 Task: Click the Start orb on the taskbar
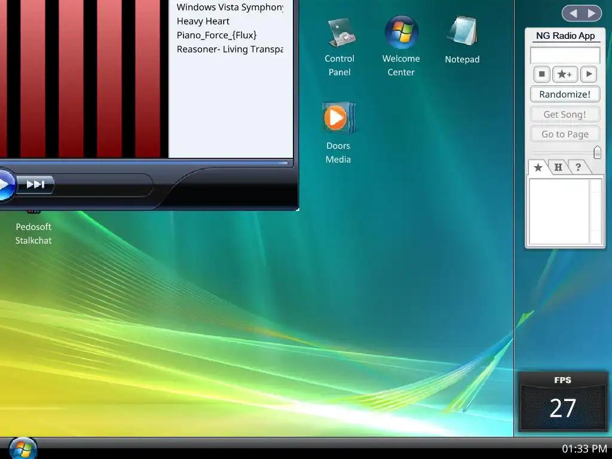click(x=23, y=448)
